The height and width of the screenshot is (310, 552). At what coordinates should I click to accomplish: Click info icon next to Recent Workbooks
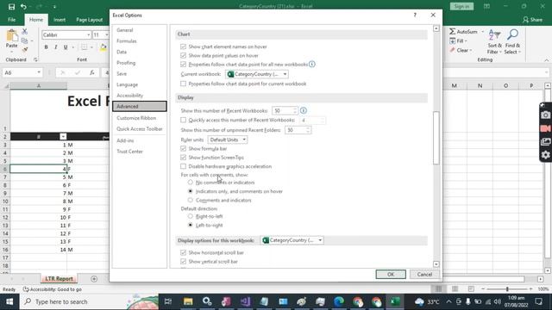click(303, 111)
